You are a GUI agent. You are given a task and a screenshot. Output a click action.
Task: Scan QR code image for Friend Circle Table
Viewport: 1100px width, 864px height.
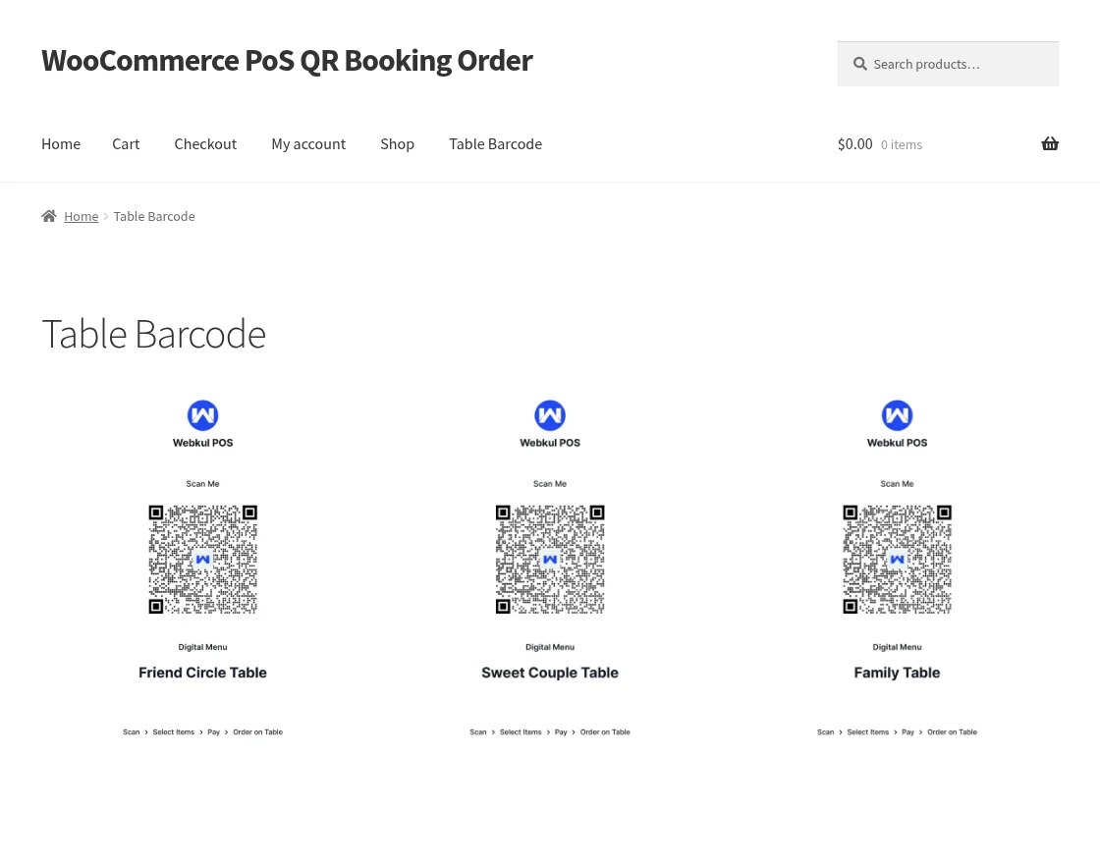(202, 559)
